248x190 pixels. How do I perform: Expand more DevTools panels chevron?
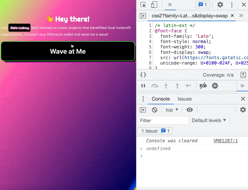pyautogui.click(x=170, y=5)
